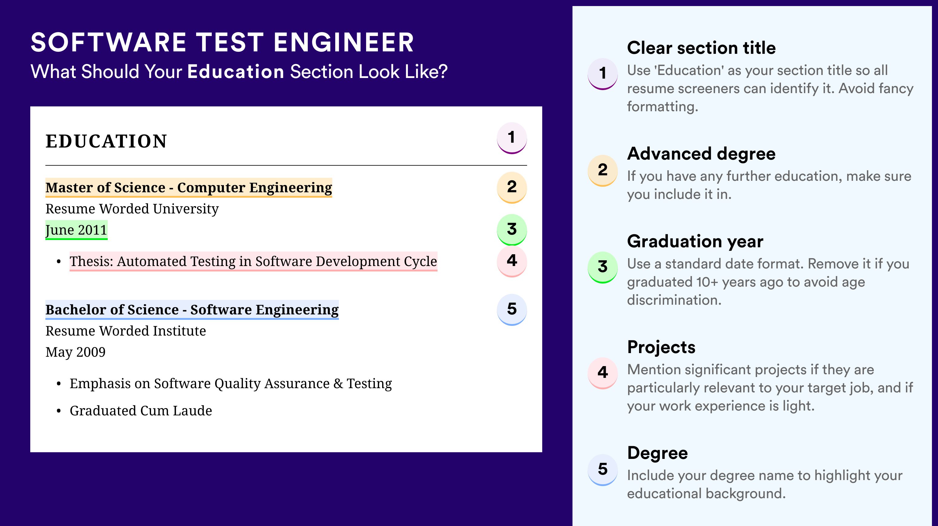Select the blue highlighted Bachelor of Science line
The height and width of the screenshot is (526, 938).
coord(192,310)
